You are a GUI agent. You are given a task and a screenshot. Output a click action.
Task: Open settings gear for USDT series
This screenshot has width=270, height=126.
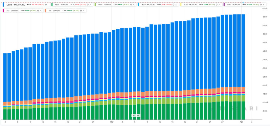pyautogui.click(x=46, y=4)
